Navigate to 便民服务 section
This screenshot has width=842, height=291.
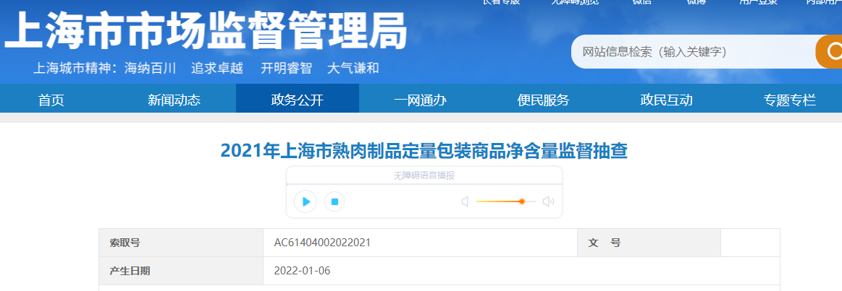click(x=543, y=100)
